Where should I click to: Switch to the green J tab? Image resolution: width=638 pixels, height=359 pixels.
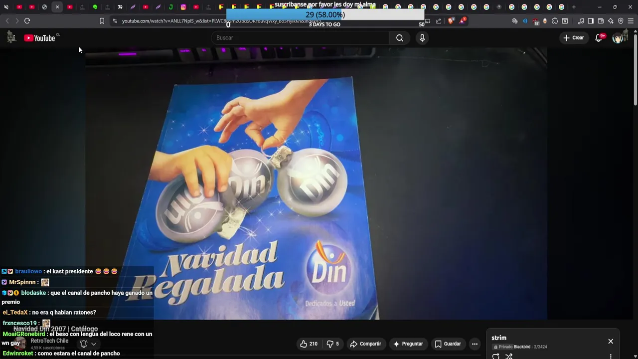[170, 7]
